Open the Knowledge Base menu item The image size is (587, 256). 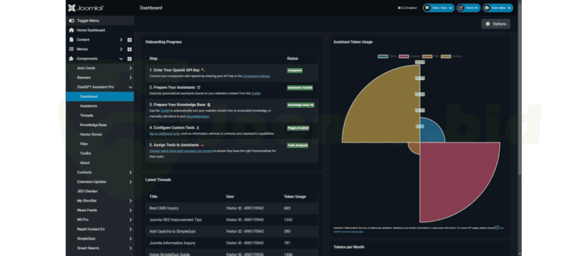tap(93, 125)
